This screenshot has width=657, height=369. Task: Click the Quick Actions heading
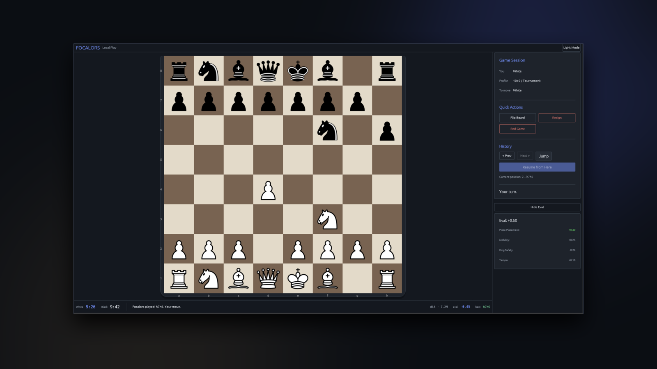click(511, 107)
